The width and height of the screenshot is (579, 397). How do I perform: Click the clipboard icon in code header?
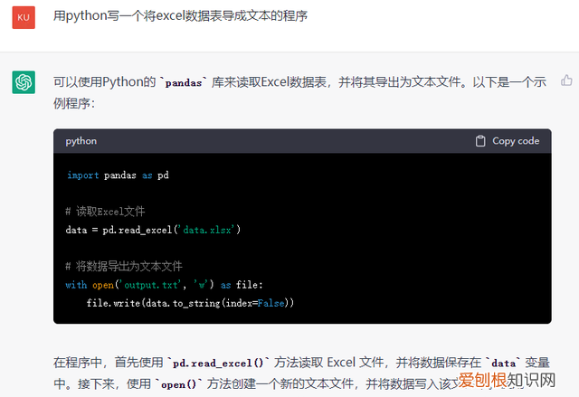[x=480, y=141]
